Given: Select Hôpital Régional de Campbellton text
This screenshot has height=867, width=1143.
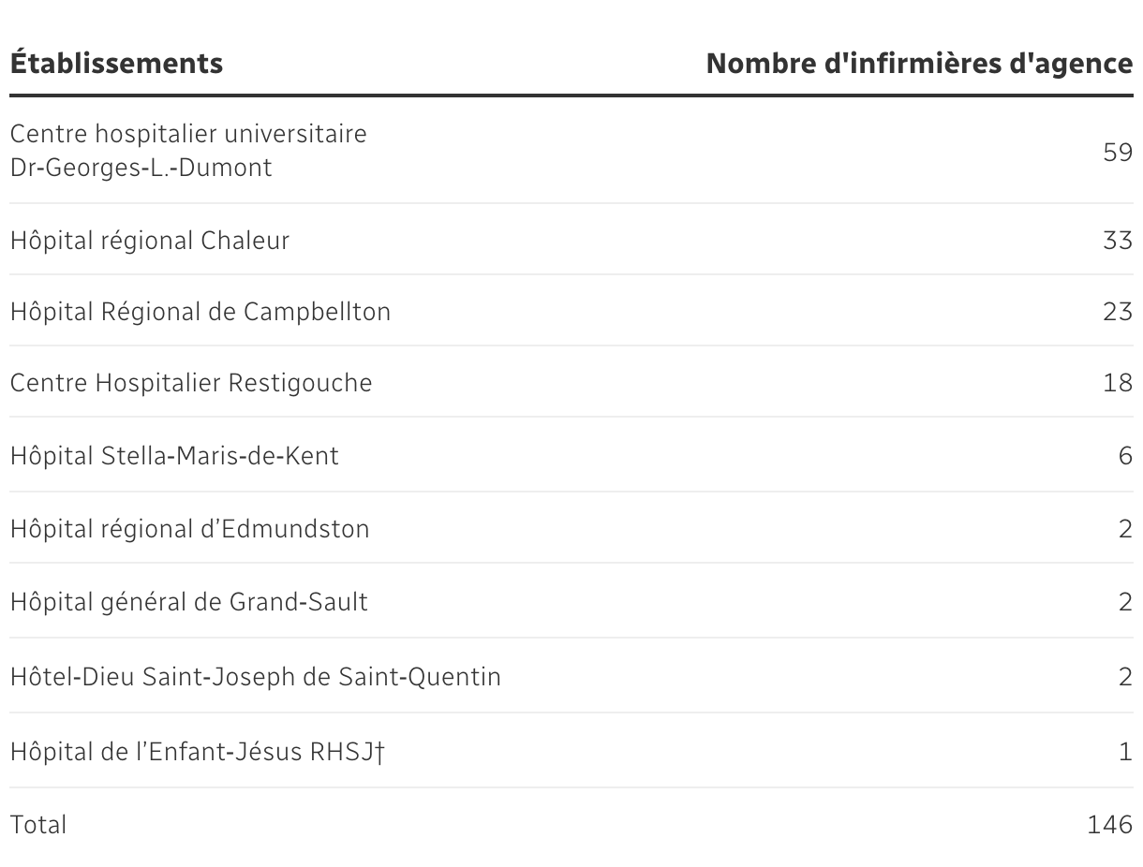Looking at the screenshot, I should point(200,312).
